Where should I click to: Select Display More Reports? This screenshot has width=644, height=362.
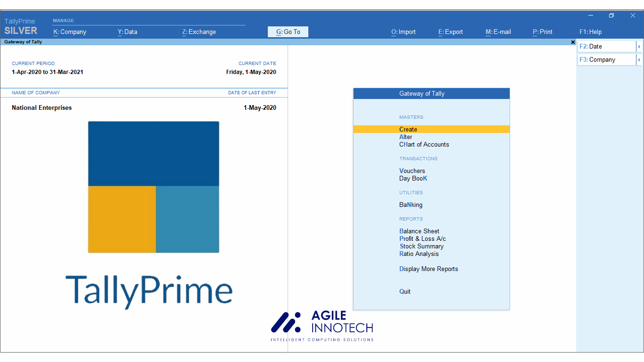429,269
